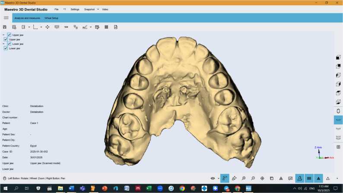Open the Settings menu

[x=75, y=9]
